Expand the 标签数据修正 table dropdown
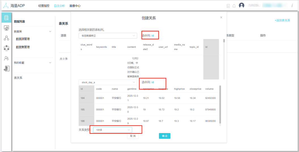This screenshot has height=152, width=299. point(108,36)
